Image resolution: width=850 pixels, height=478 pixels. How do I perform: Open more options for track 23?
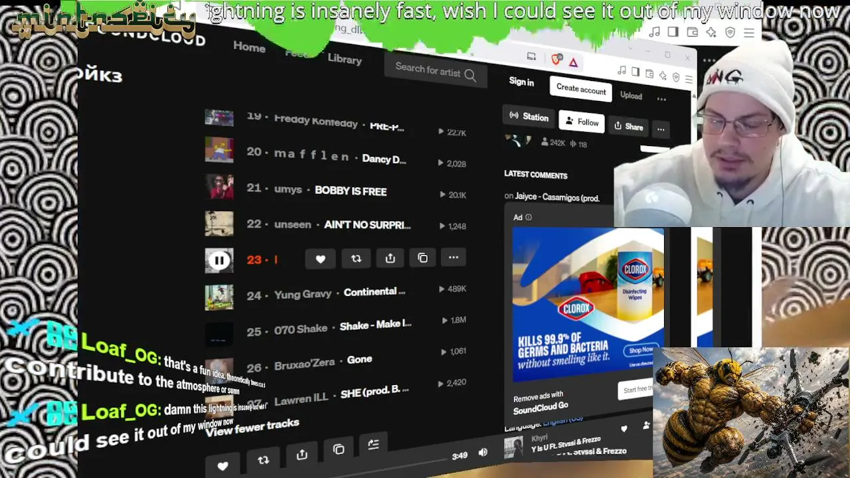454,257
